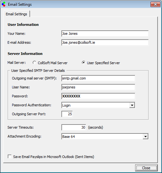Expand the Attachment Encoding dropdown arrow

coord(145,137)
